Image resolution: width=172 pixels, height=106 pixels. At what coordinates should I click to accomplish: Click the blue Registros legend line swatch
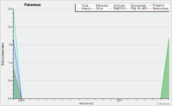(111, 8)
